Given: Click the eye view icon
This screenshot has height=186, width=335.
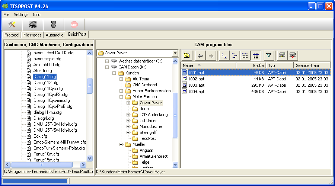Looking at the screenshot, I should pyautogui.click(x=33, y=25).
